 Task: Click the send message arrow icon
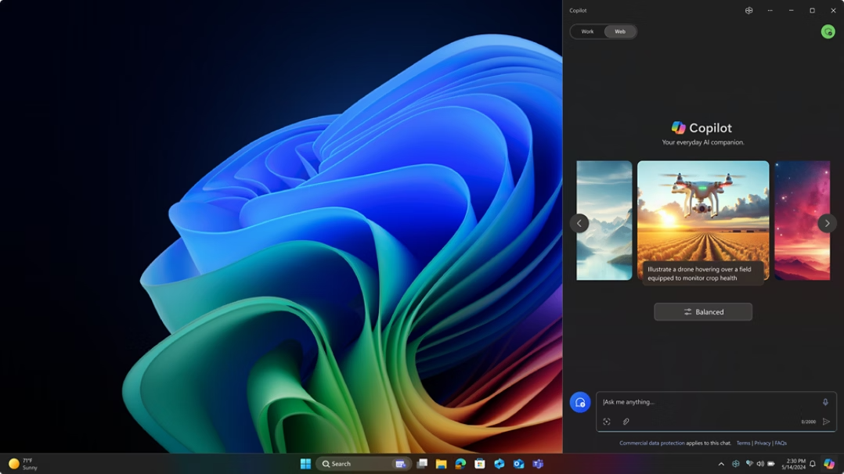point(826,422)
